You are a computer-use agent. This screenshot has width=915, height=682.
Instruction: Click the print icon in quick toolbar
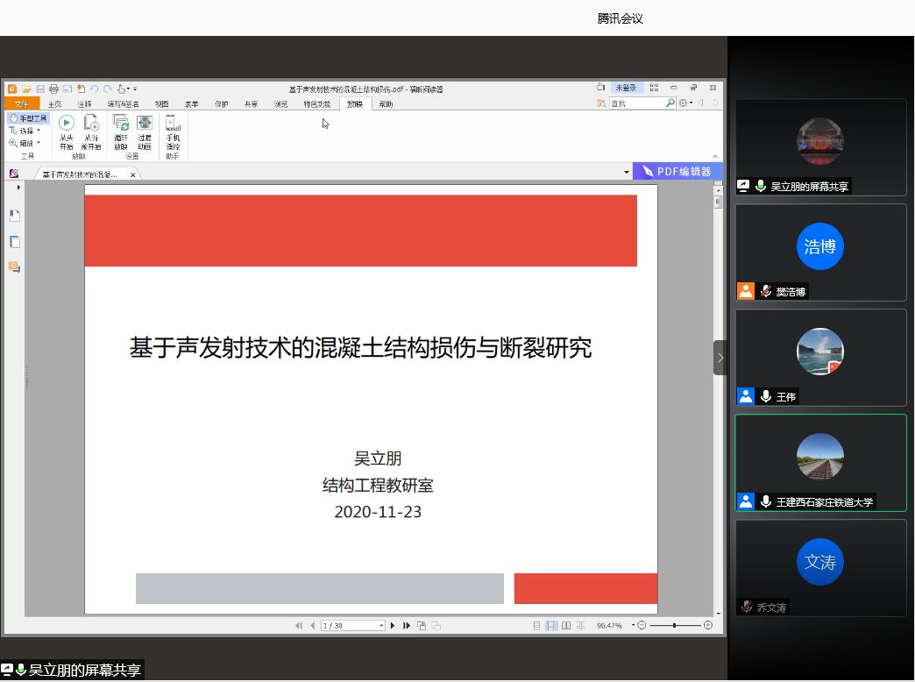(x=53, y=89)
